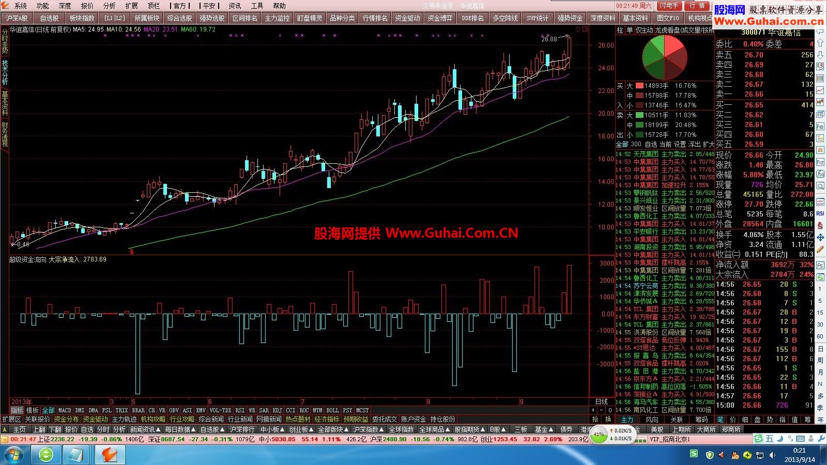
Task: Open the soft keyboard icon in IME bar
Action: (x=800, y=438)
